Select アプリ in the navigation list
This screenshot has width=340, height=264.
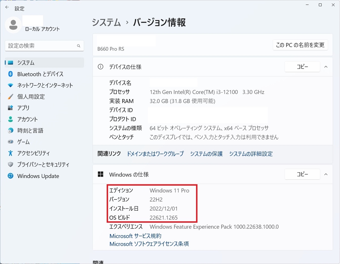(x=44, y=108)
